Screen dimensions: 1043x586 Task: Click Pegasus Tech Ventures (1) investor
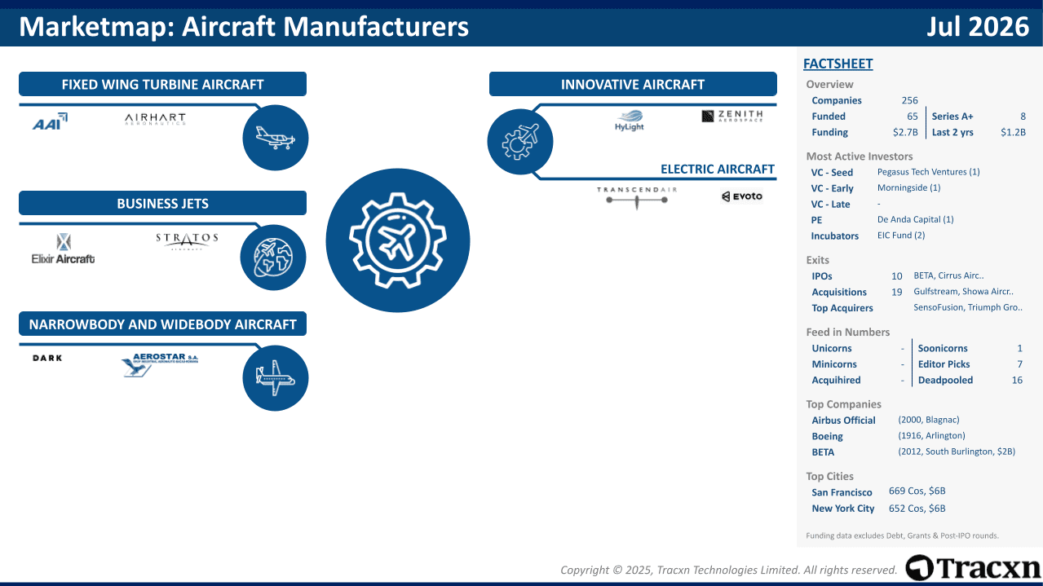pyautogui.click(x=929, y=172)
